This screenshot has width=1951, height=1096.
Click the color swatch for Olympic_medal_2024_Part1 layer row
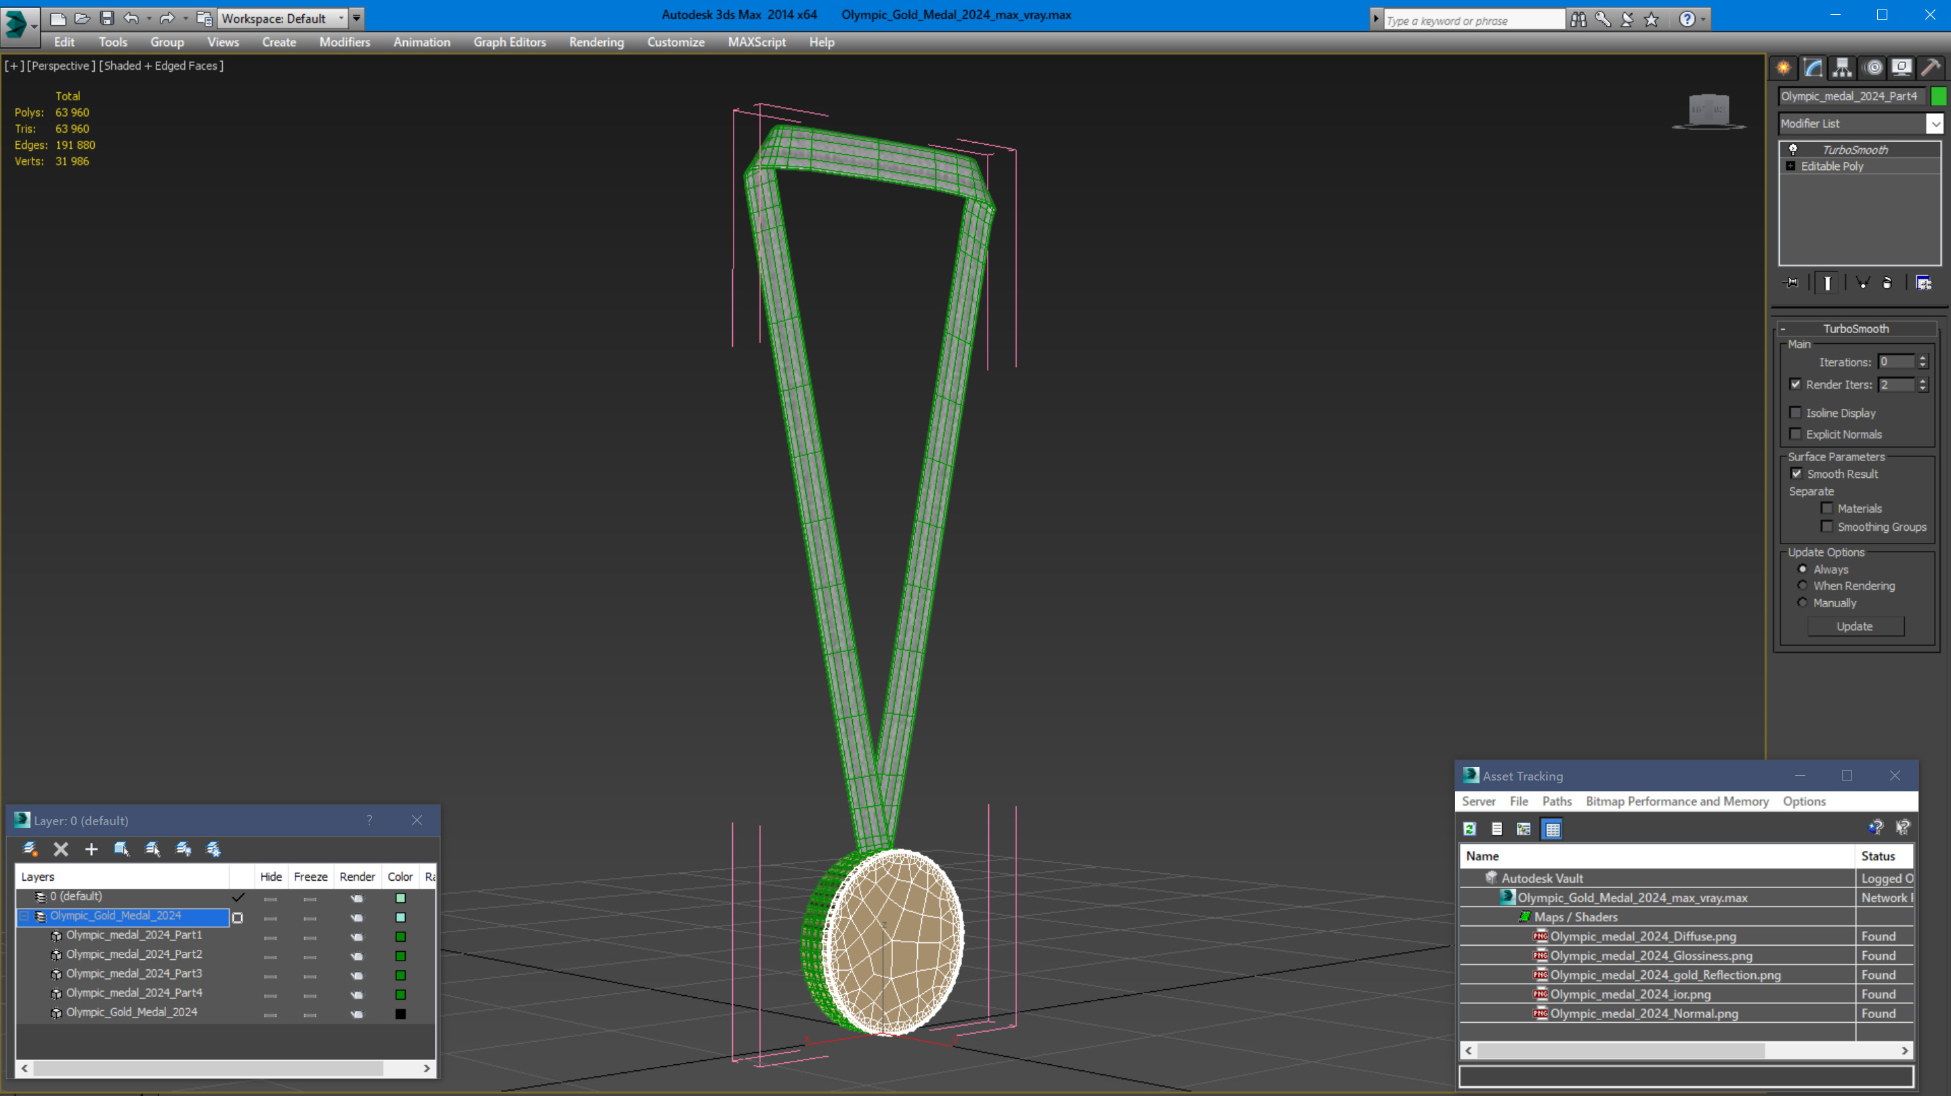(x=400, y=936)
